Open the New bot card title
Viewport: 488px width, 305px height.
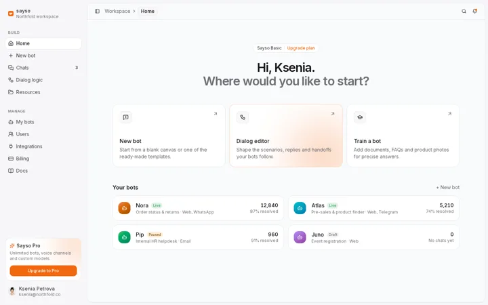pyautogui.click(x=130, y=141)
